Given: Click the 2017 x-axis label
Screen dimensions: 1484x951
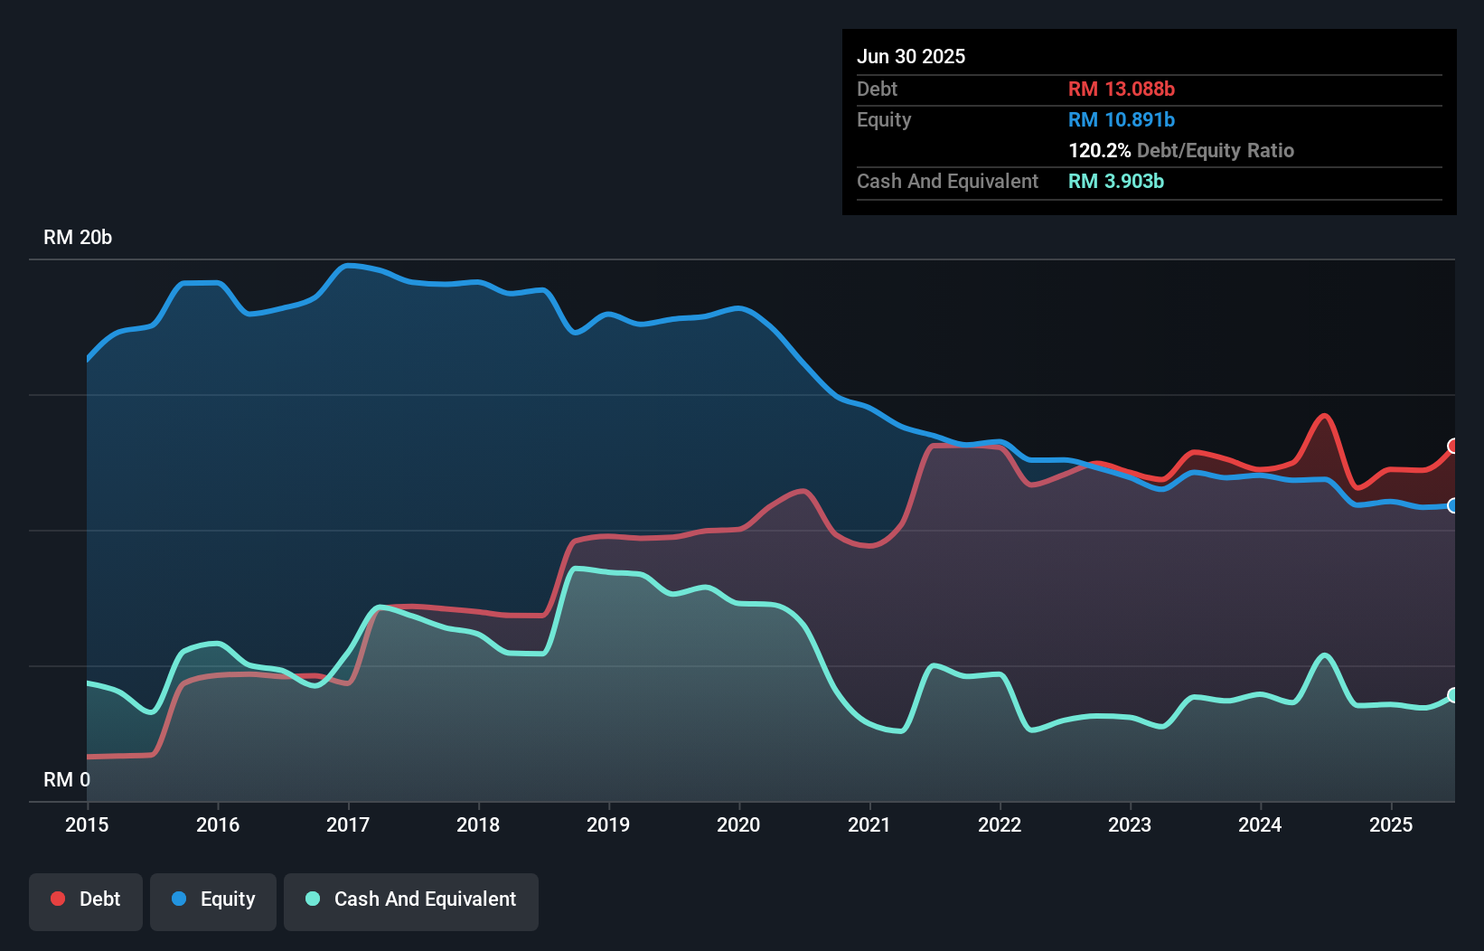Looking at the screenshot, I should point(348,824).
